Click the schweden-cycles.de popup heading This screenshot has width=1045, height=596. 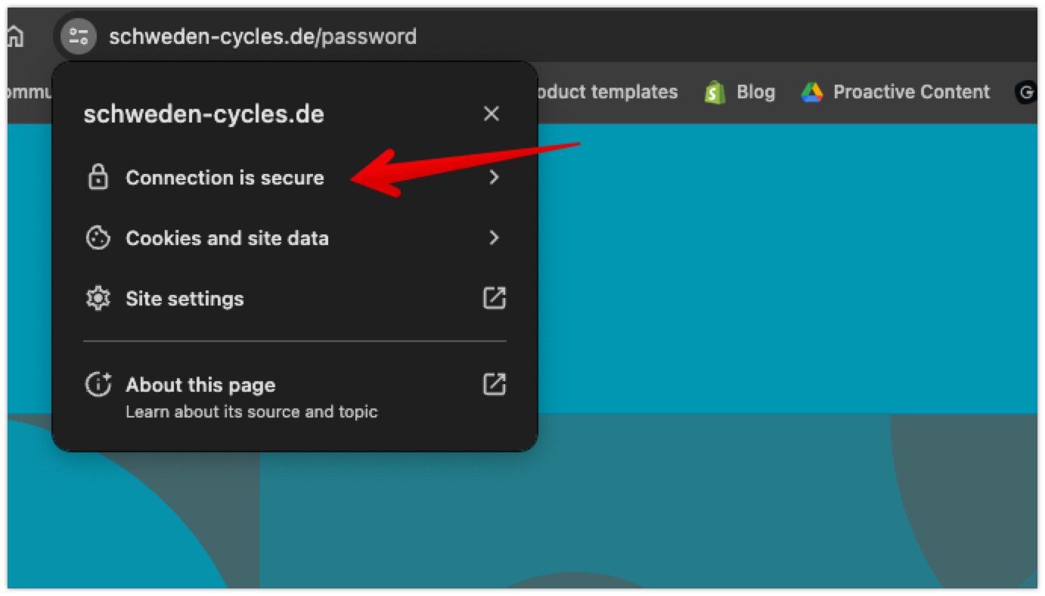(203, 114)
